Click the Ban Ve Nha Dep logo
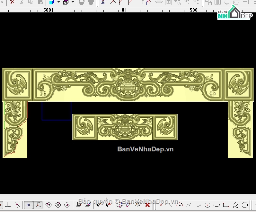 pyautogui.click(x=234, y=14)
